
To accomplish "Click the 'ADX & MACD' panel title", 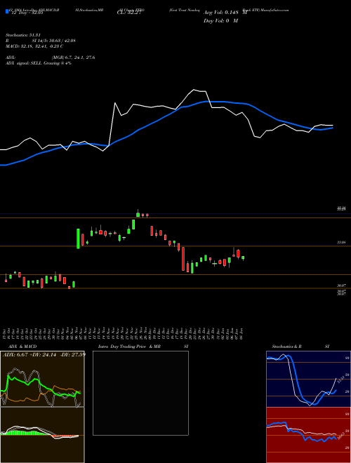I will [x=22, y=347].
